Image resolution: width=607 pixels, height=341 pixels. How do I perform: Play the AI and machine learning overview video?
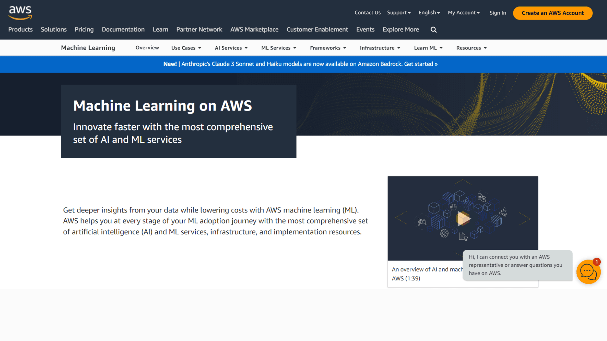click(464, 218)
